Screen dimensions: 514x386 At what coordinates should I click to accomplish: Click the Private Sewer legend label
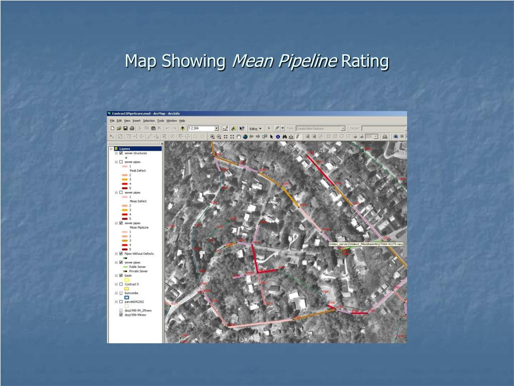[139, 271]
